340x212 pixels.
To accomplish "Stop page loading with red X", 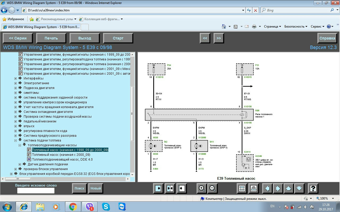I will 256,10.
